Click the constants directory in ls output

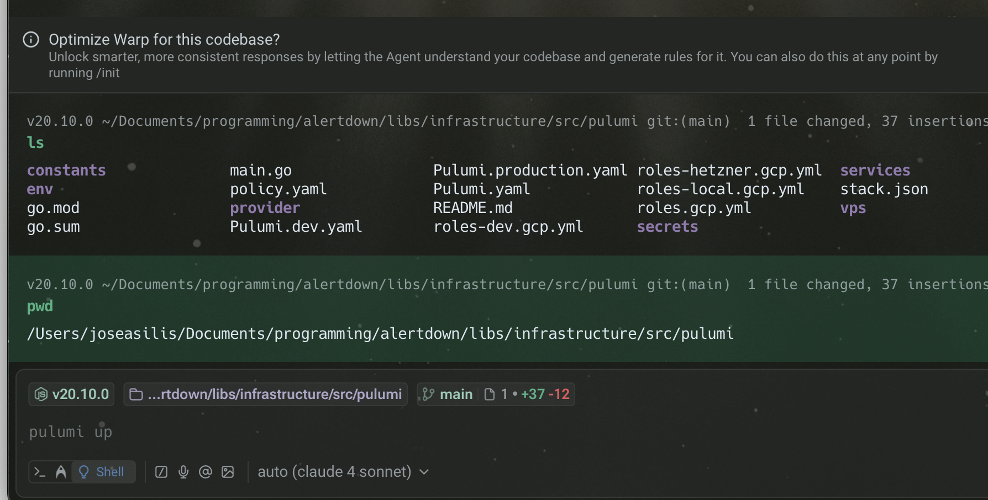(66, 170)
